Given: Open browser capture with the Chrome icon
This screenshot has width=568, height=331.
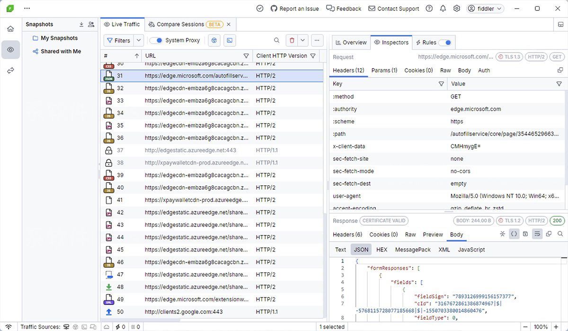Looking at the screenshot, I should [x=214, y=40].
